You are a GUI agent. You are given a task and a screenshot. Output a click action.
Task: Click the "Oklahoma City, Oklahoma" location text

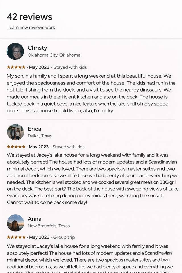click(54, 55)
